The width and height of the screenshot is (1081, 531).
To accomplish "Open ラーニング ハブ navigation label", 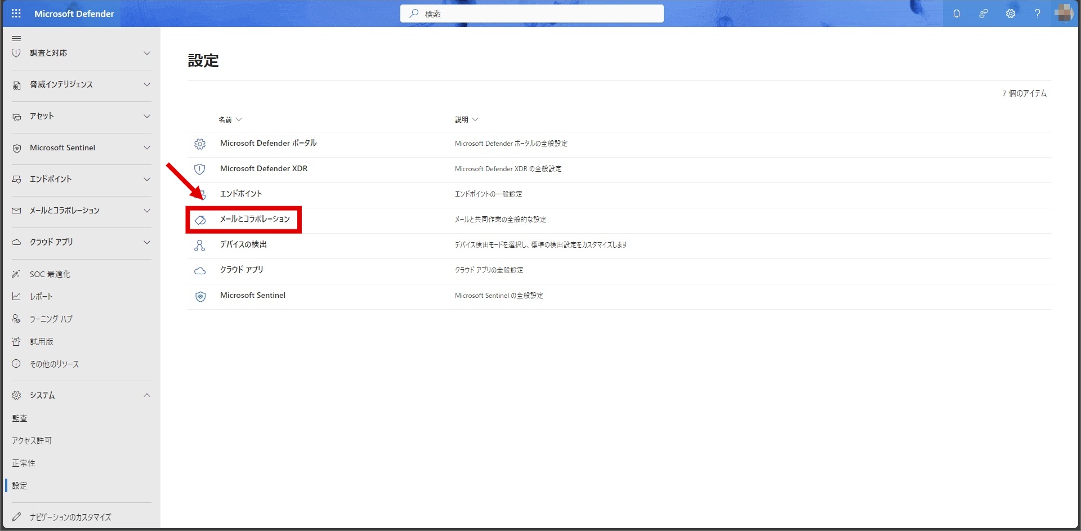I will point(51,319).
